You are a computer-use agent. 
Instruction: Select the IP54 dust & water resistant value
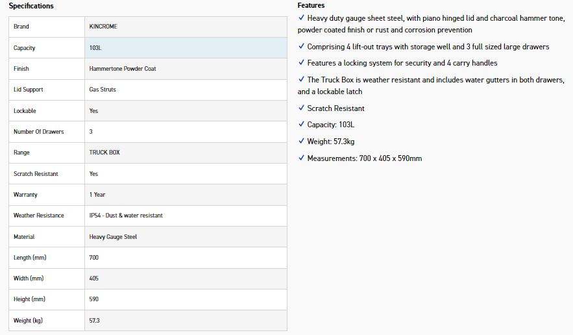(x=126, y=216)
